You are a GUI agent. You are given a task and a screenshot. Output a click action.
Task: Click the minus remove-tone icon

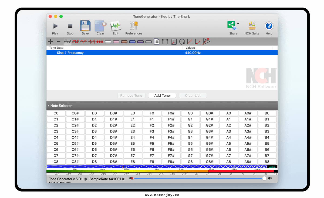click(59, 41)
